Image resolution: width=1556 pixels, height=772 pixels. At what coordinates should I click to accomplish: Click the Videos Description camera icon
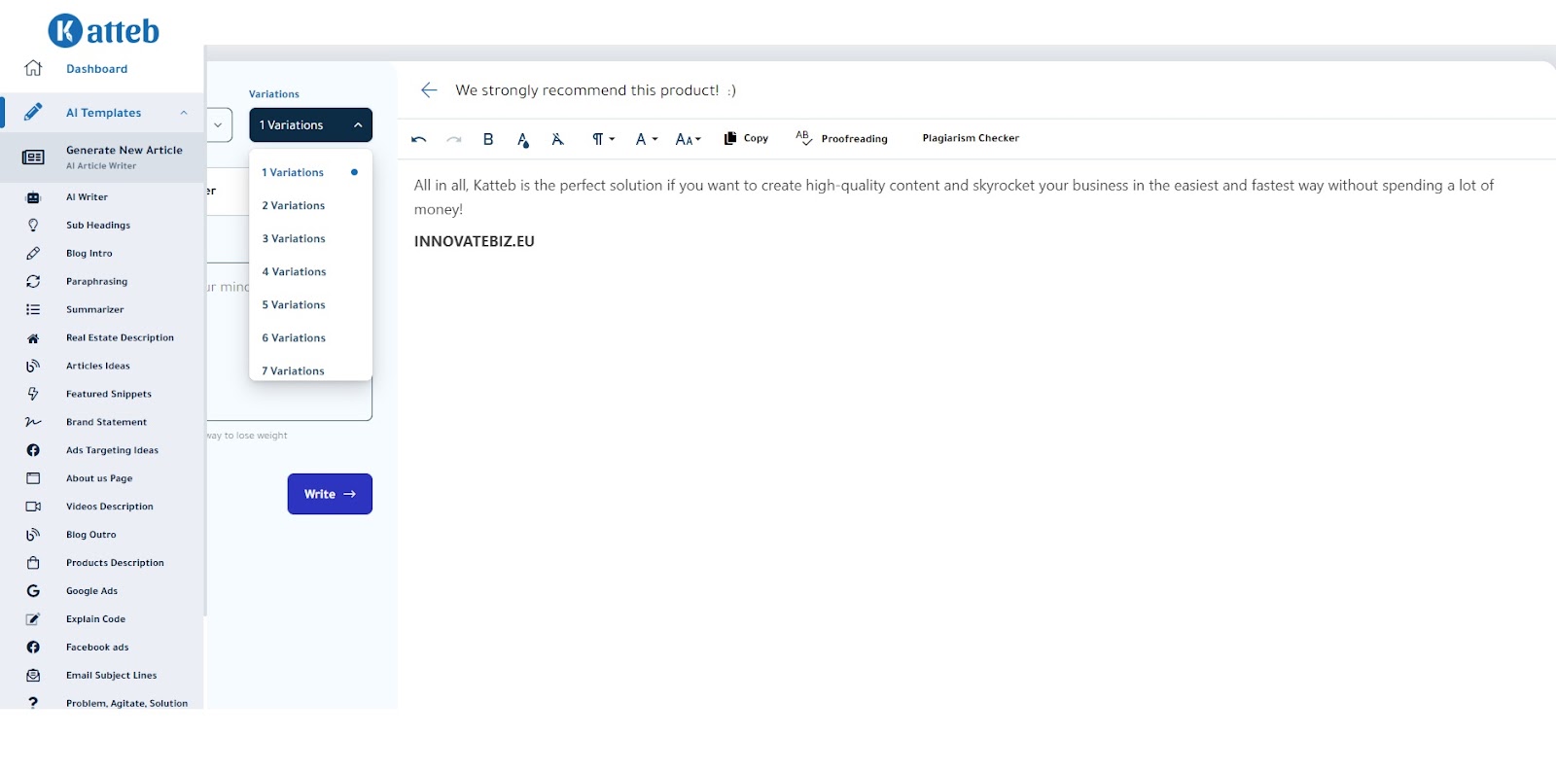click(33, 507)
